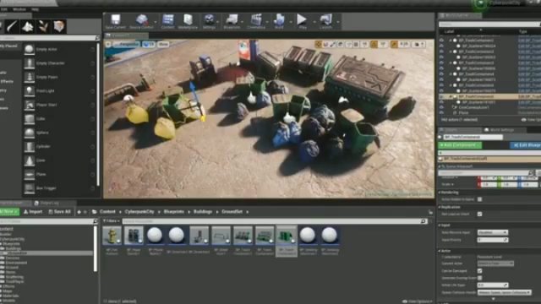Open the Content toolbar icon

168,21
